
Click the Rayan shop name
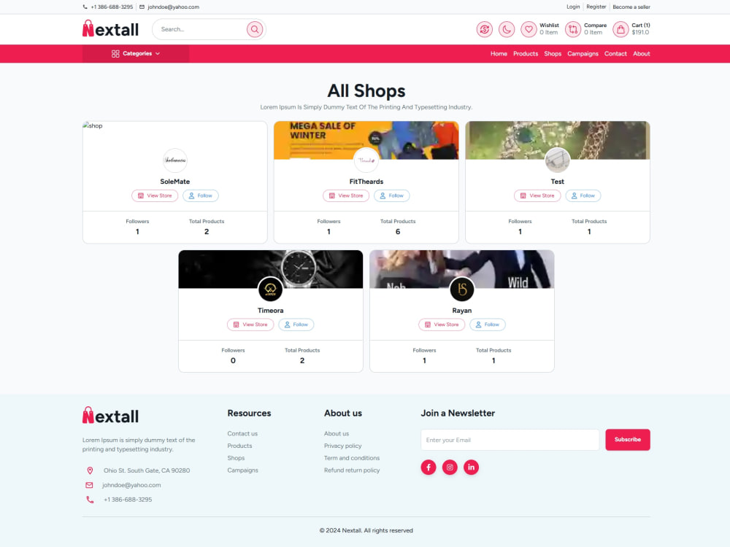[x=462, y=310]
